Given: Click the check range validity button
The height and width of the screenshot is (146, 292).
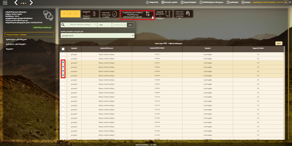Looking at the screenshot, I should [x=110, y=14].
